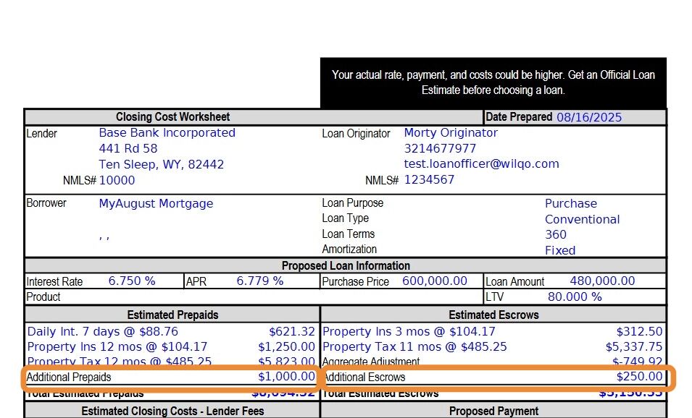Click the Date Prepared value 08/16/2025
This screenshot has height=418, width=692.
tap(588, 117)
